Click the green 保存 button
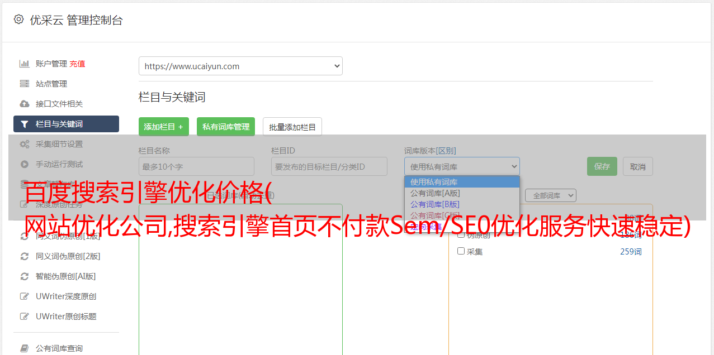 click(x=602, y=166)
